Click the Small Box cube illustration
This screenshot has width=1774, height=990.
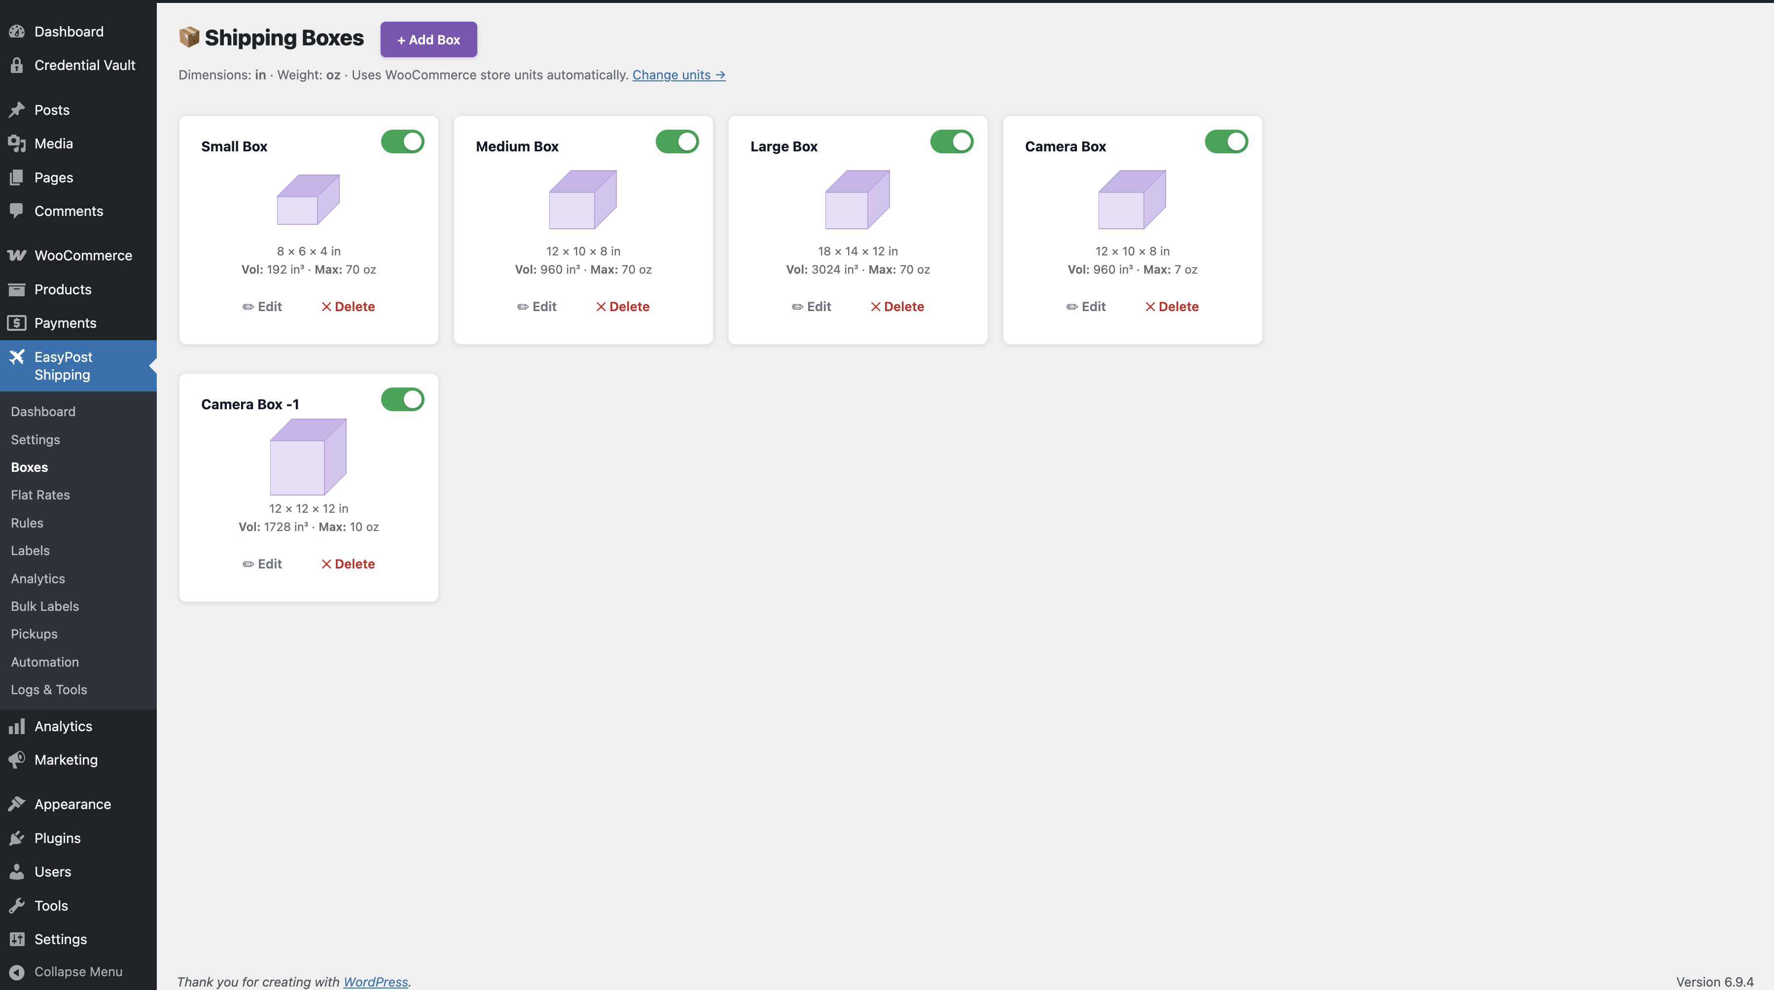click(x=309, y=200)
